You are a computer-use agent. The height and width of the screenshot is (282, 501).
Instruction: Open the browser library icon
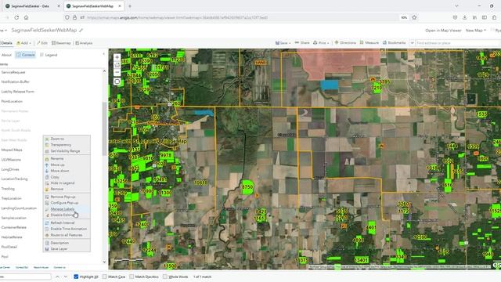click(475, 17)
